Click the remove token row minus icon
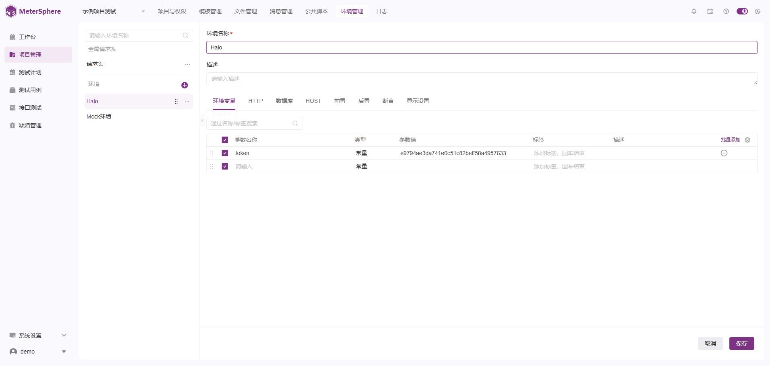The image size is (770, 366). coord(724,153)
